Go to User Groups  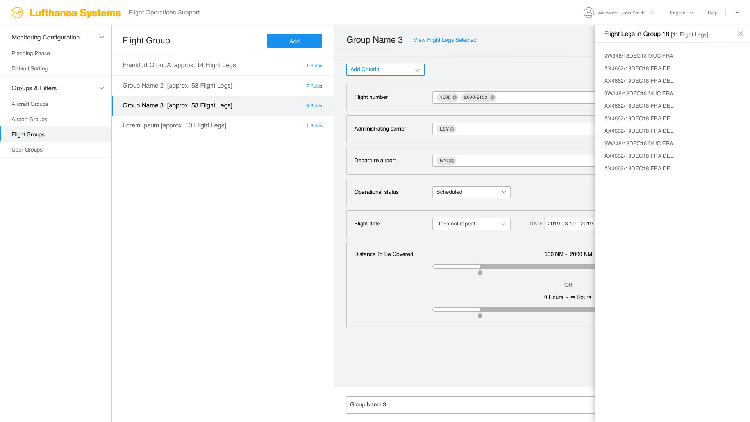(27, 150)
